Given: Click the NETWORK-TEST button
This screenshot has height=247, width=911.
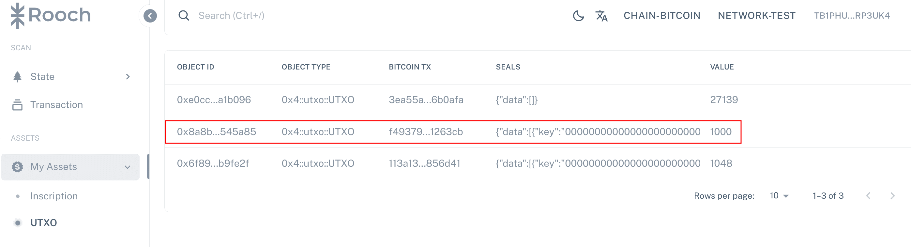Looking at the screenshot, I should coord(756,16).
